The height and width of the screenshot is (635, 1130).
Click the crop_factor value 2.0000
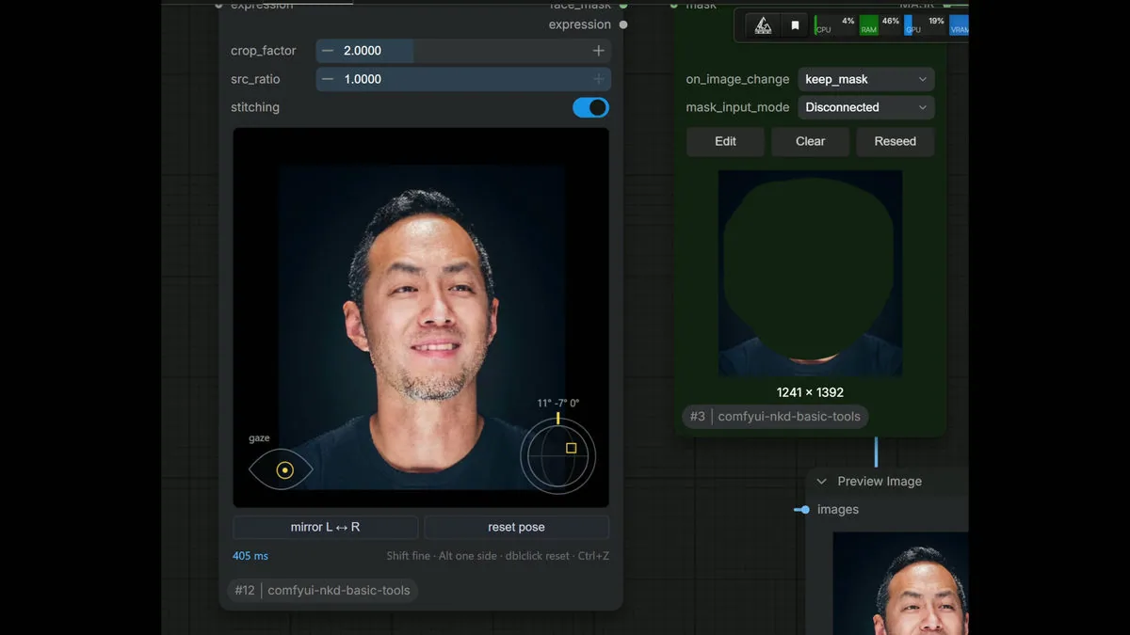pos(363,51)
